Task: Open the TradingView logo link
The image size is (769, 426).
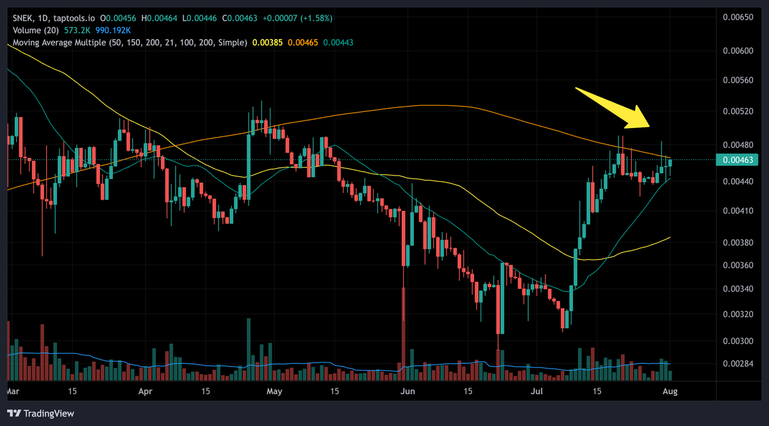Action: 41,414
